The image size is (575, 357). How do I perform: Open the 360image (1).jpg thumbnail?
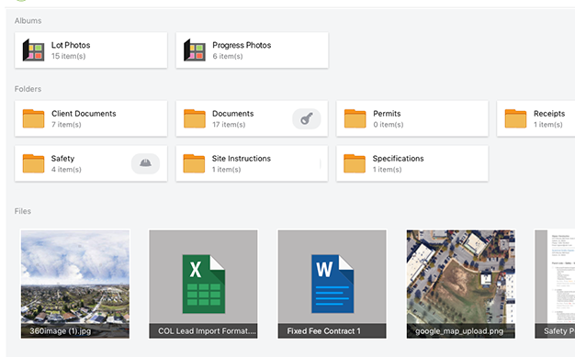click(x=75, y=284)
